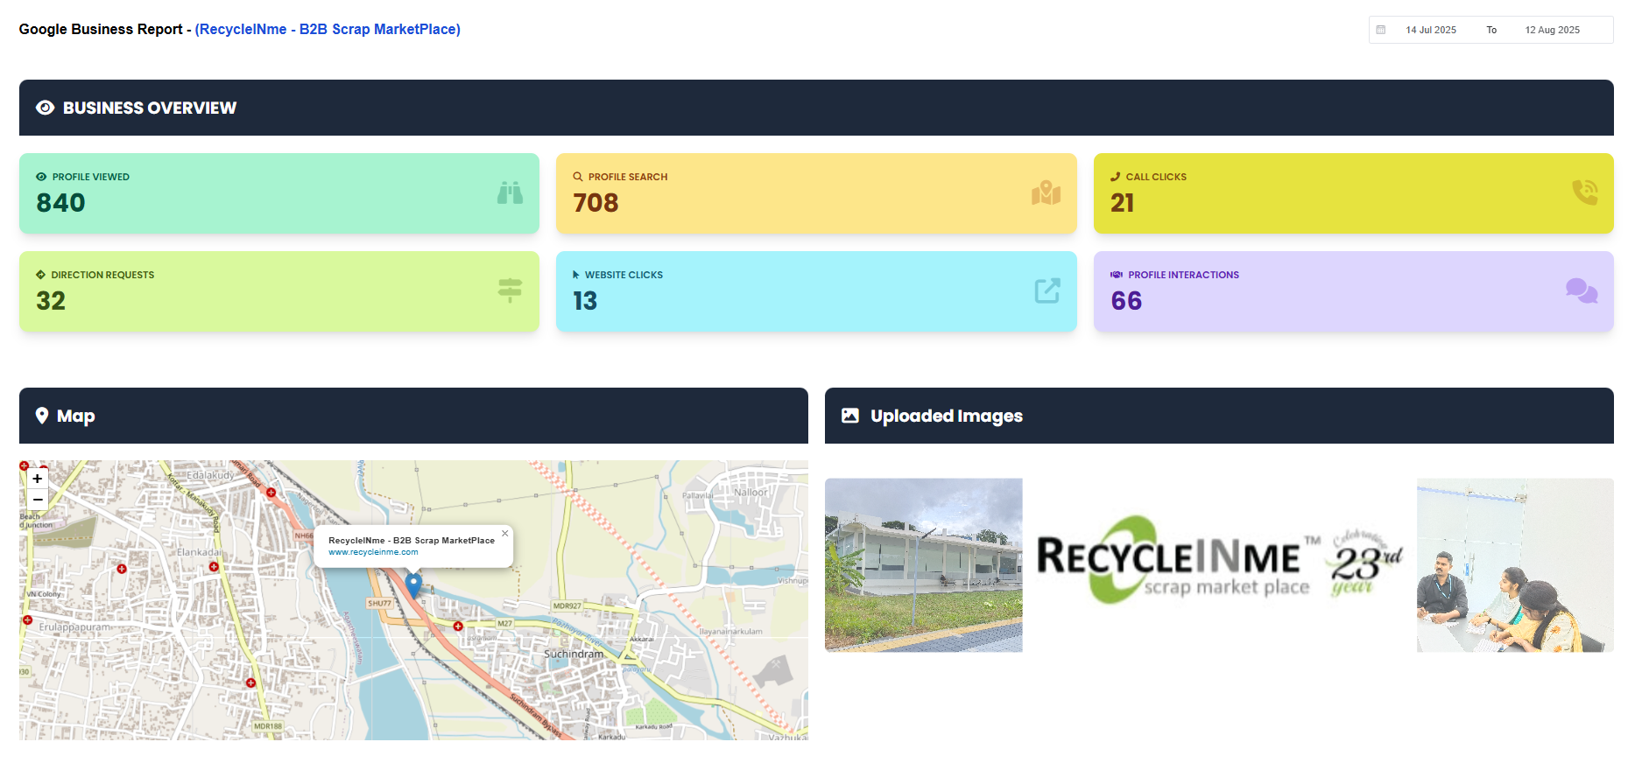
Task: Click the image icon in Uploaded Images header
Action: coord(850,416)
